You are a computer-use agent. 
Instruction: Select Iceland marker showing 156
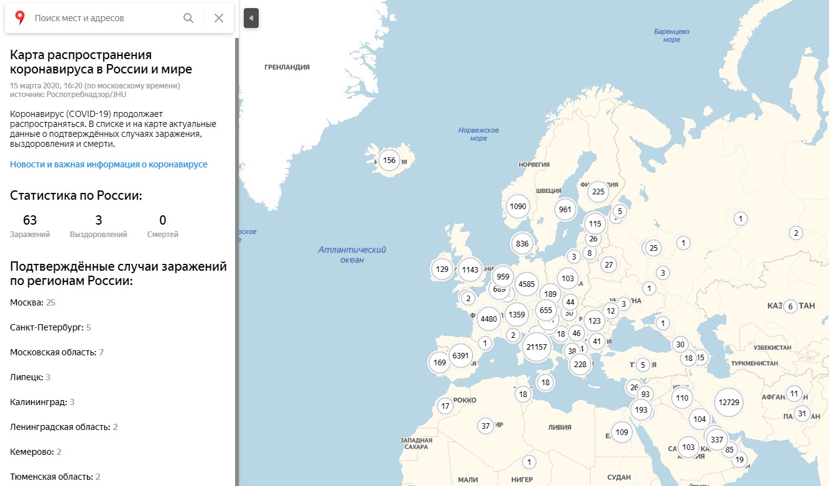(x=389, y=161)
